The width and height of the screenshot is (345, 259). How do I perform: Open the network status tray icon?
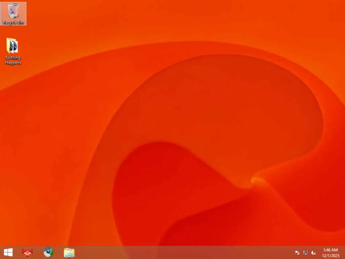coord(305,253)
